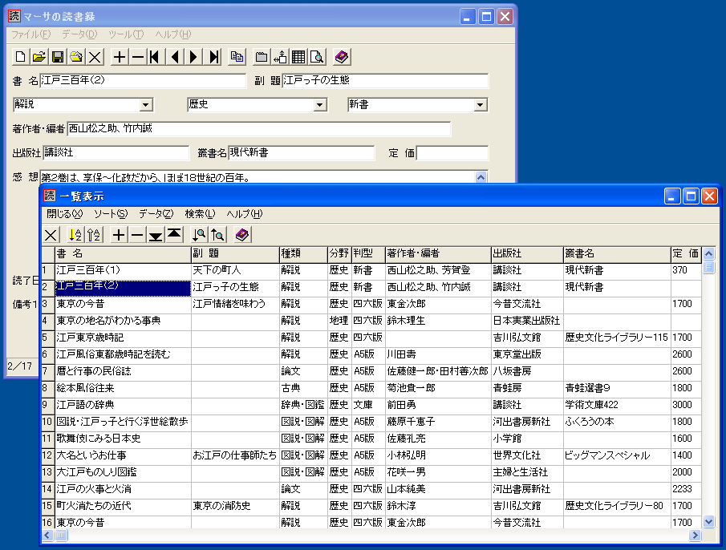Click the page with magnifier icon
The height and width of the screenshot is (550, 726).
(317, 57)
